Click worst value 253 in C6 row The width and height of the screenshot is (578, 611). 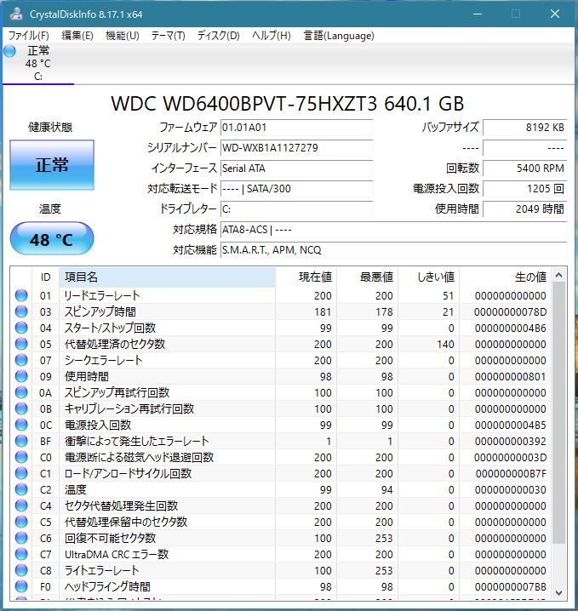pos(384,539)
